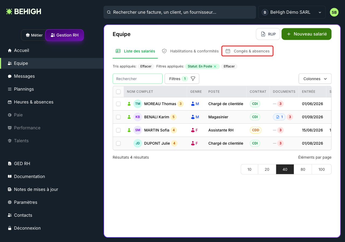Viewport: 345px width, 242px height.
Task: Click alert badge 5 next to BENALI Karim
Action: point(173,117)
